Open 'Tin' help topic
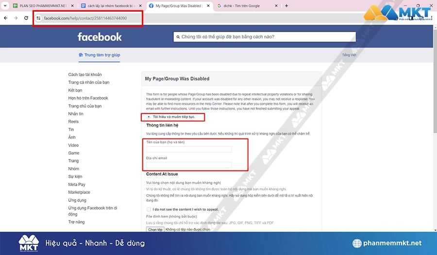This screenshot has height=255, width=437. [71, 129]
